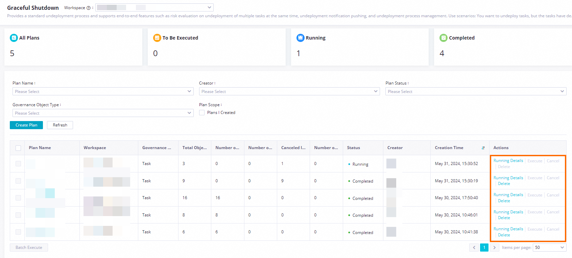Check the row created May 31, 15:30:52

tap(18, 164)
